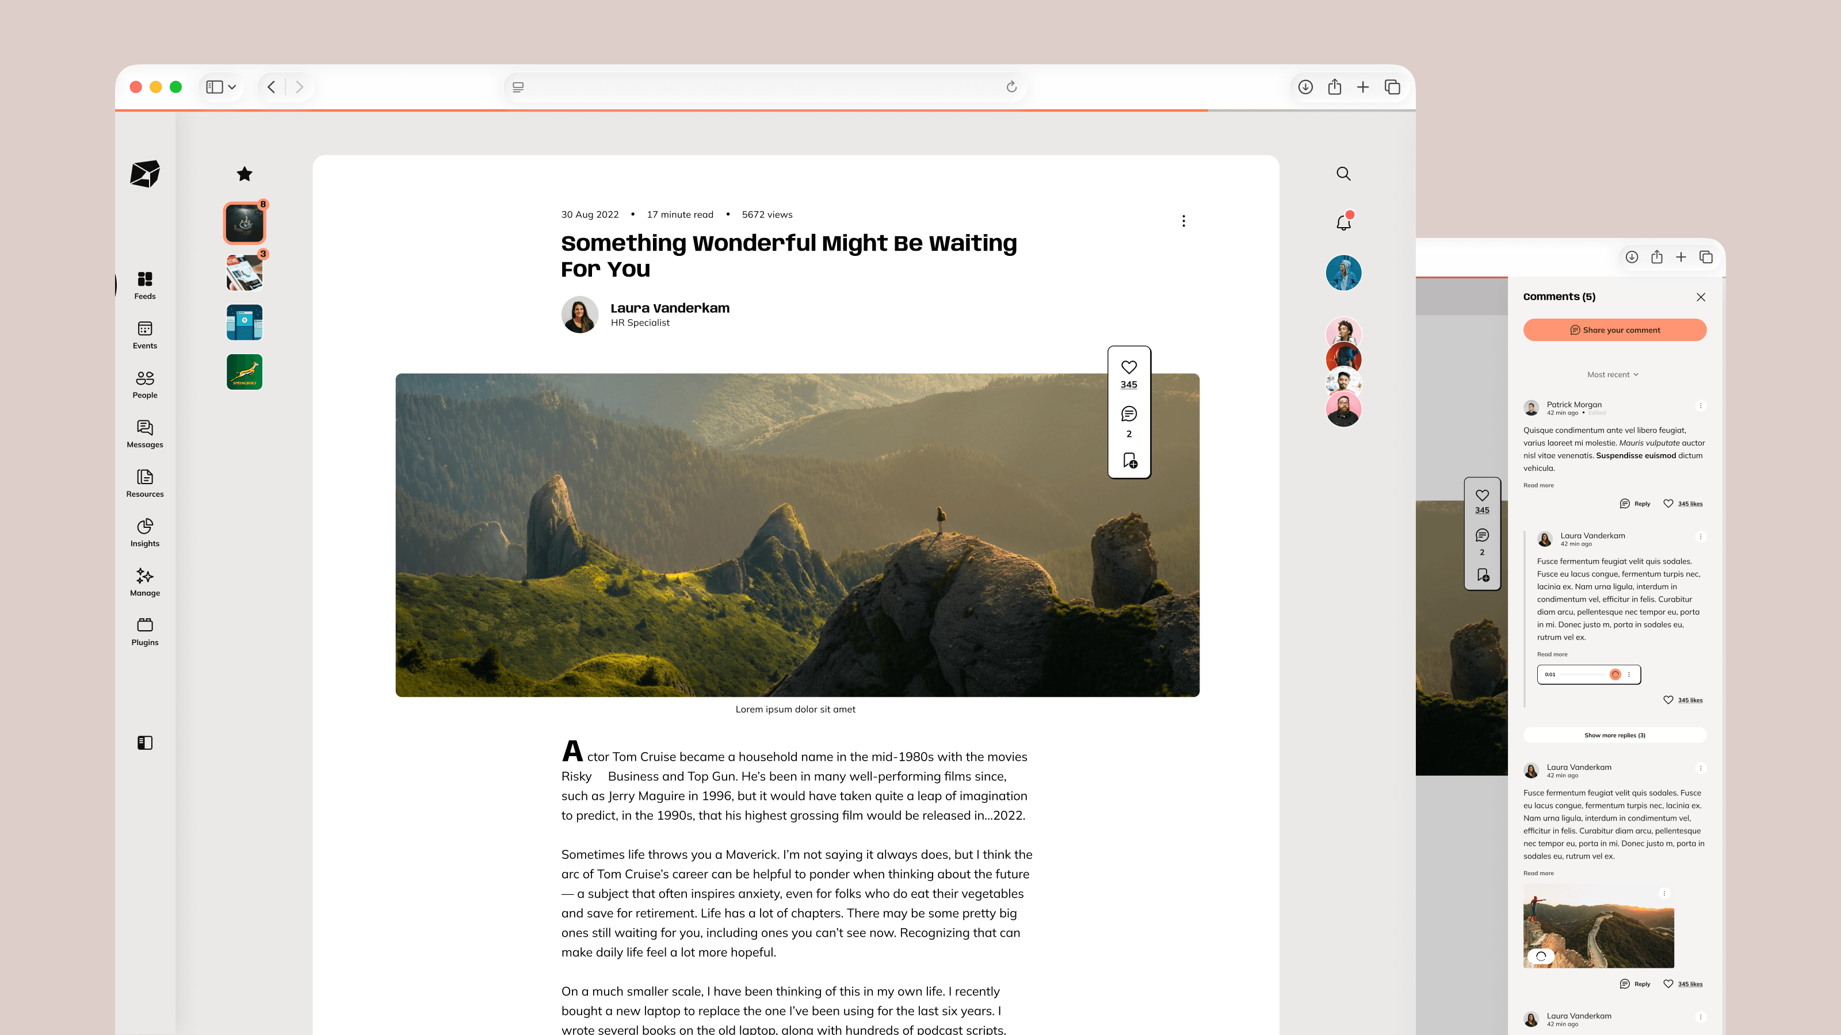
Task: Bookmark article in second window
Action: click(x=1482, y=575)
